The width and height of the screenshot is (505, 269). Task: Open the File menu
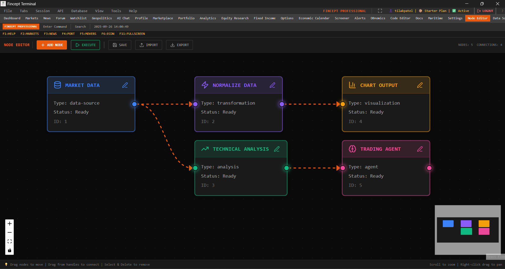(x=8, y=11)
